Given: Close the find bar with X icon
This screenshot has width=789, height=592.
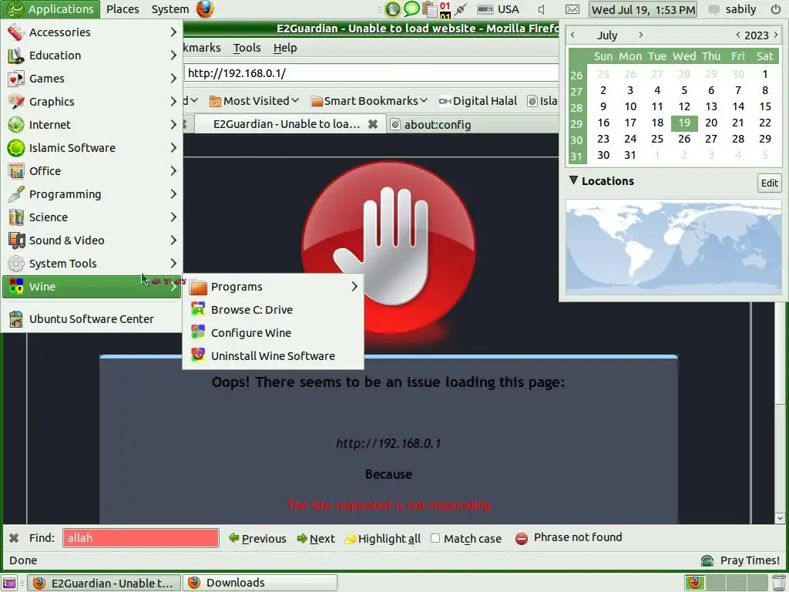Looking at the screenshot, I should coord(14,538).
